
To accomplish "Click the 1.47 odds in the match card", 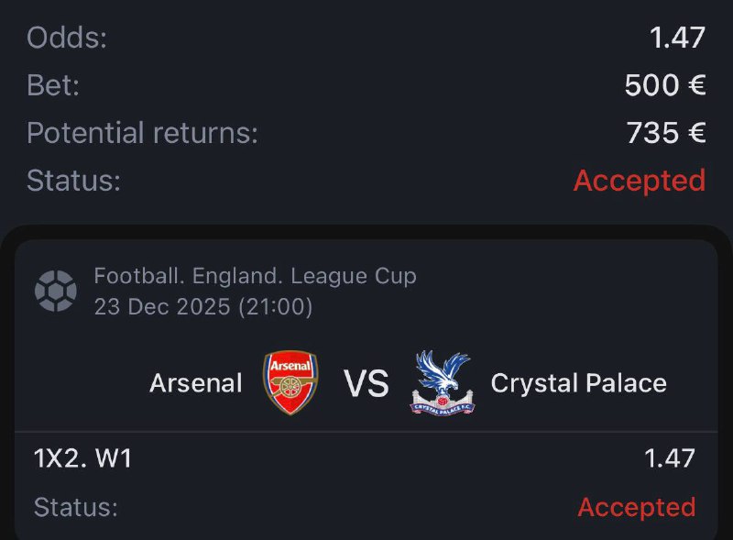I will 669,458.
